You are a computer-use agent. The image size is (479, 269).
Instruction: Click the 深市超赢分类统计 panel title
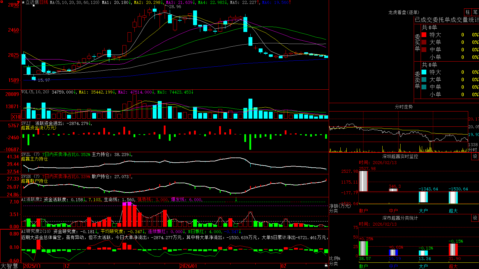(x=400, y=218)
